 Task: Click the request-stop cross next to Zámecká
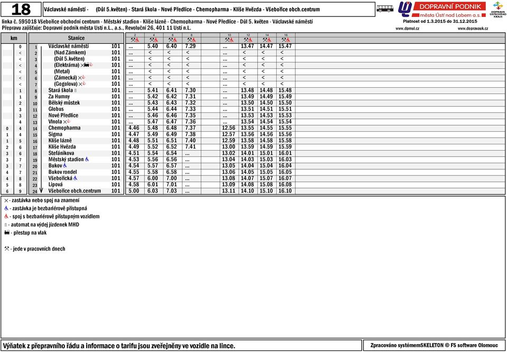[80, 78]
